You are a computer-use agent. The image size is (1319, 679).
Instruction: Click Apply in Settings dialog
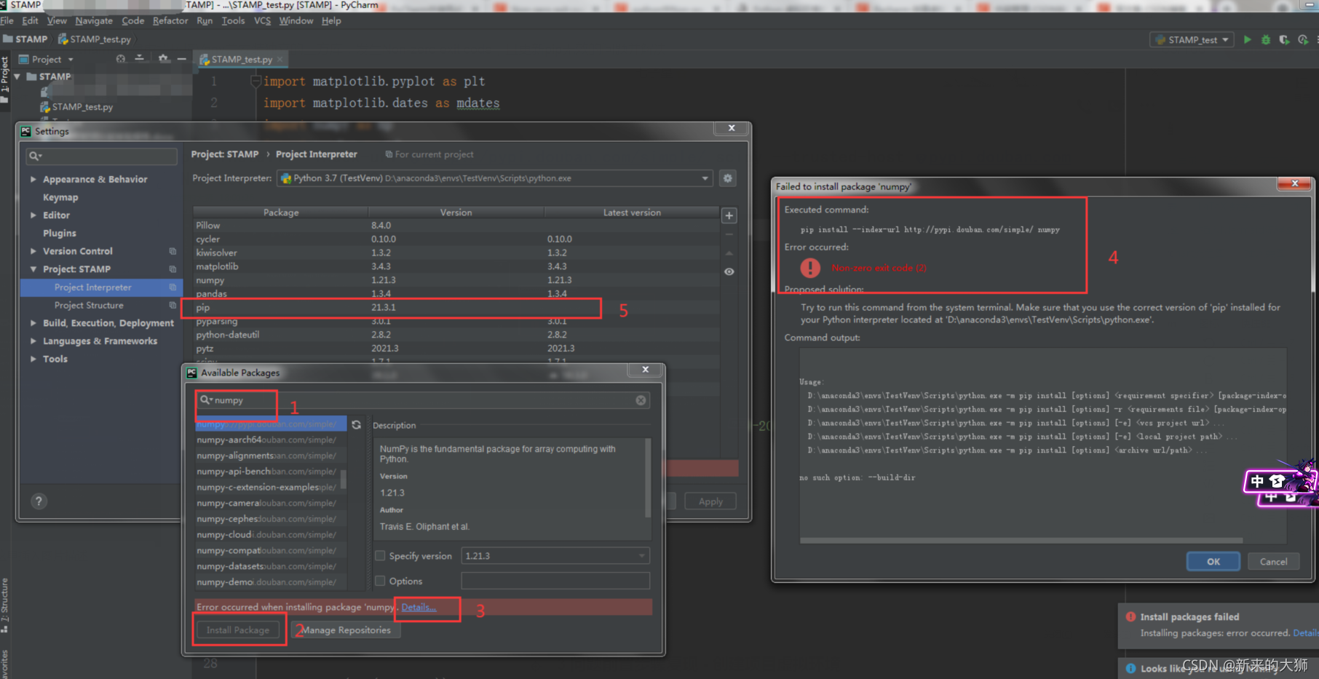pyautogui.click(x=710, y=501)
